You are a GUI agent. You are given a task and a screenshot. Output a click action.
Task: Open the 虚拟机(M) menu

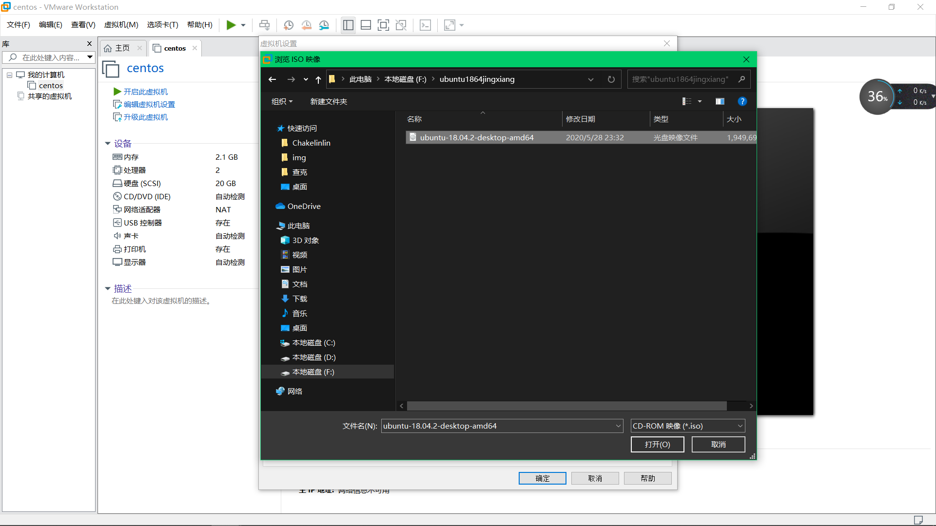[x=121, y=25]
